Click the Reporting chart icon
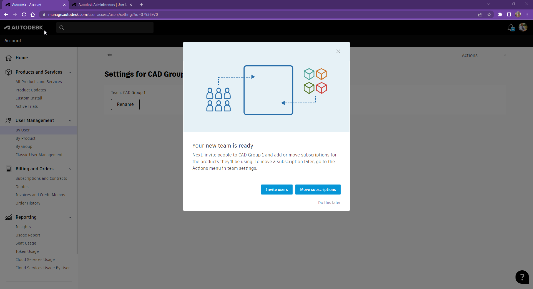 point(9,217)
